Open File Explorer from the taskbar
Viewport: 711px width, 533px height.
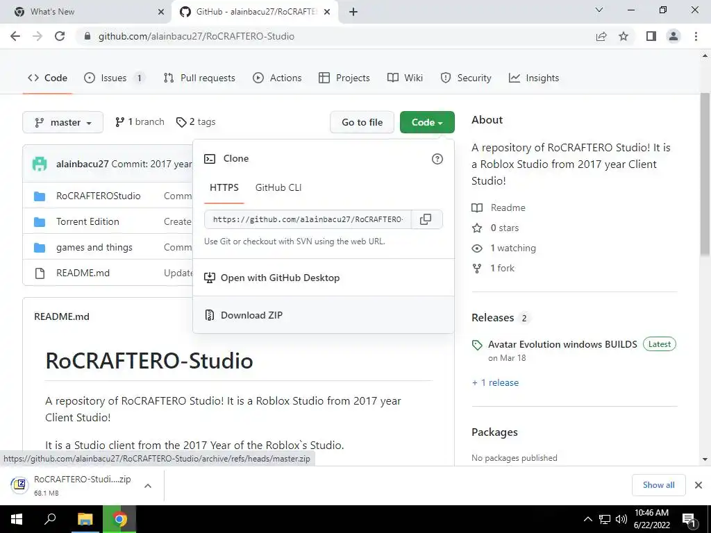point(85,519)
